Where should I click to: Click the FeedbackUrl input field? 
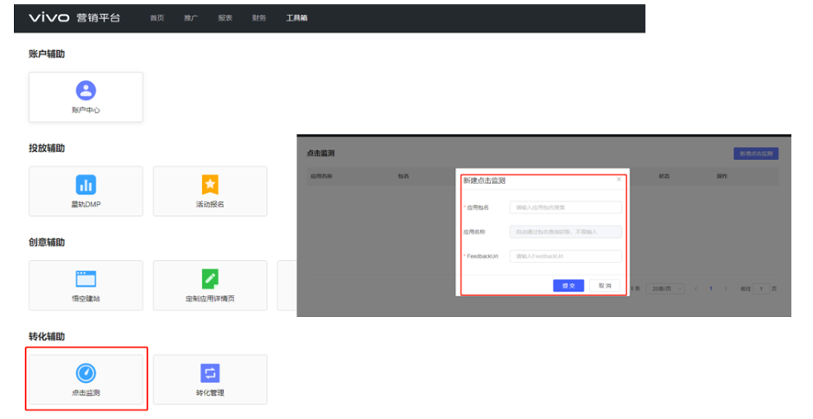point(565,257)
